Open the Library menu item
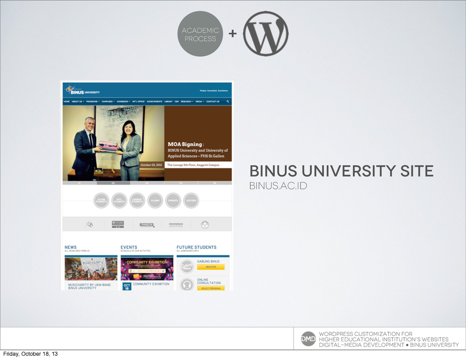The height and width of the screenshot is (359, 466). (168, 102)
